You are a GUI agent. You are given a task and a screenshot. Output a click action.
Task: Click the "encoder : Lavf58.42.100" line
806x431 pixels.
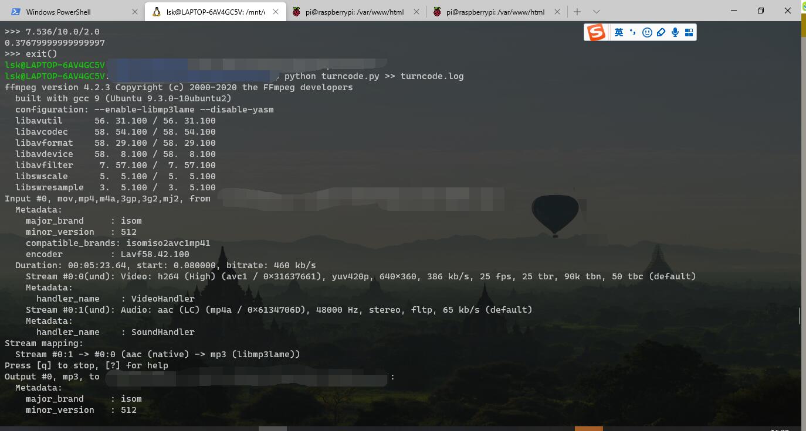tap(107, 254)
